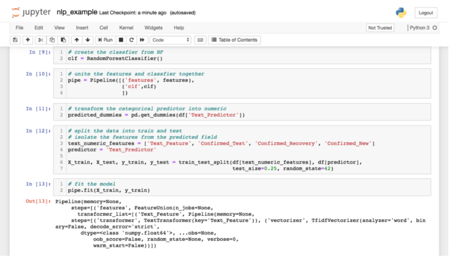Open the View menu
Screen dimensions: 454x260
[59, 28]
